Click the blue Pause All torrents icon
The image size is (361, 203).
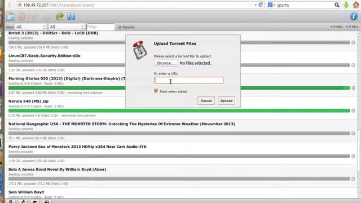71,16
